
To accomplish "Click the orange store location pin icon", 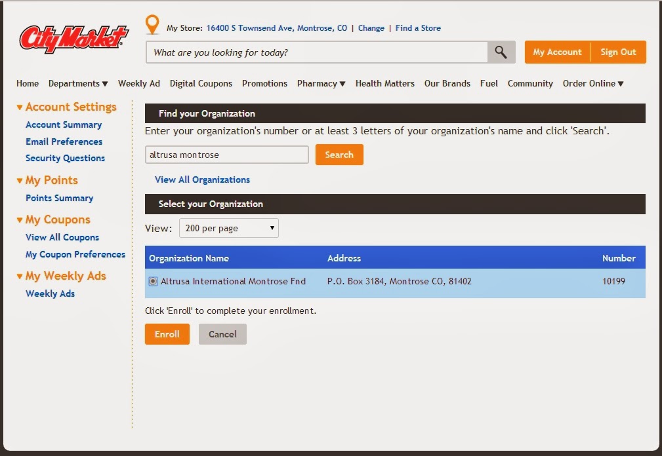I will (152, 24).
